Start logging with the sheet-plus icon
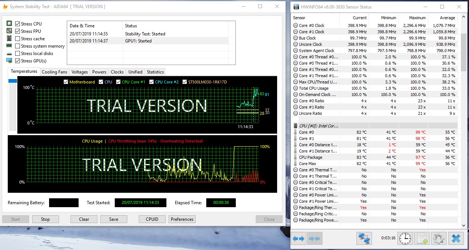 click(x=422, y=239)
